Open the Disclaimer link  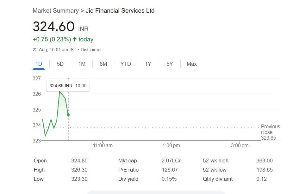point(92,50)
